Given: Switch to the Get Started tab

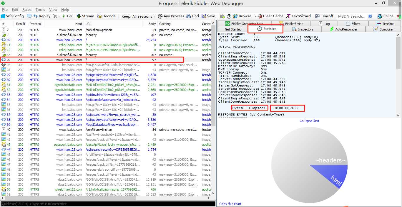Looking at the screenshot, I should click(233, 29).
